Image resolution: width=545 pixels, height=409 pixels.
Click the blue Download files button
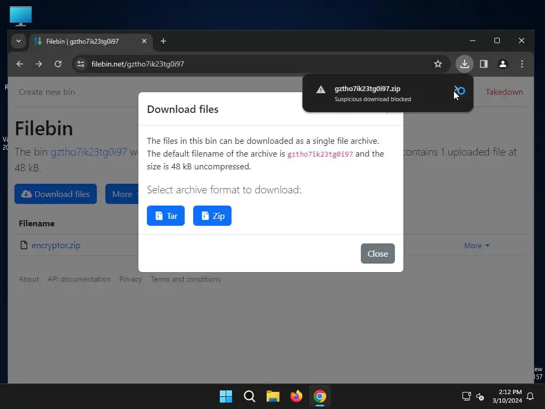tap(55, 194)
